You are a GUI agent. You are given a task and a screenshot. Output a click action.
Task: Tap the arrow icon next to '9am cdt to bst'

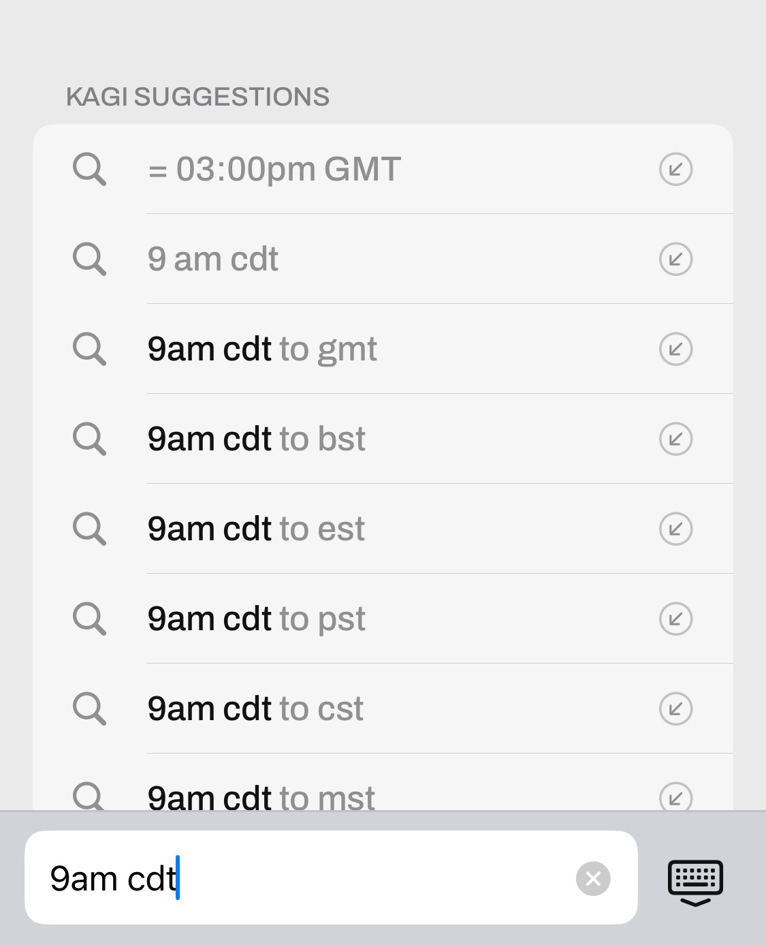(x=675, y=439)
